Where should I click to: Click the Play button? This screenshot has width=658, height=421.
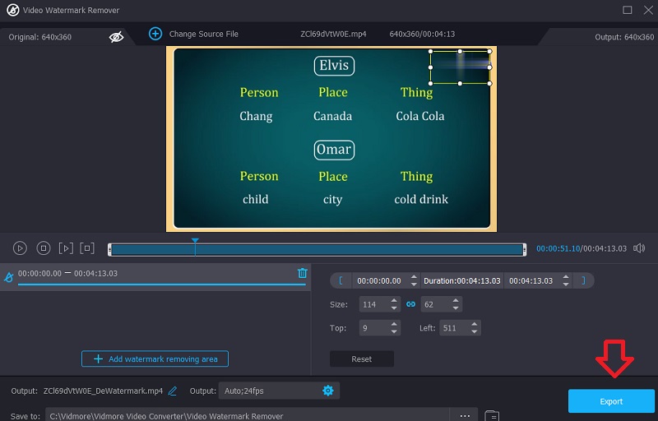point(20,248)
